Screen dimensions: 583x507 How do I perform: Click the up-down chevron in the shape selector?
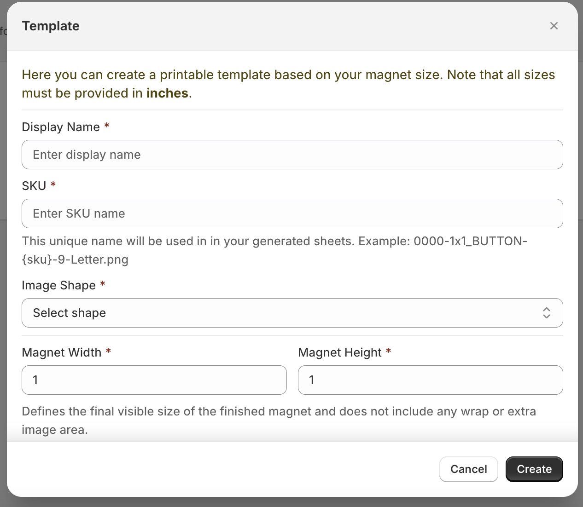click(546, 313)
